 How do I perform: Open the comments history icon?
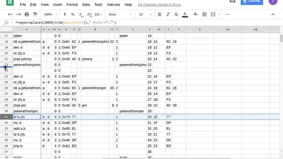(x=232, y=1)
